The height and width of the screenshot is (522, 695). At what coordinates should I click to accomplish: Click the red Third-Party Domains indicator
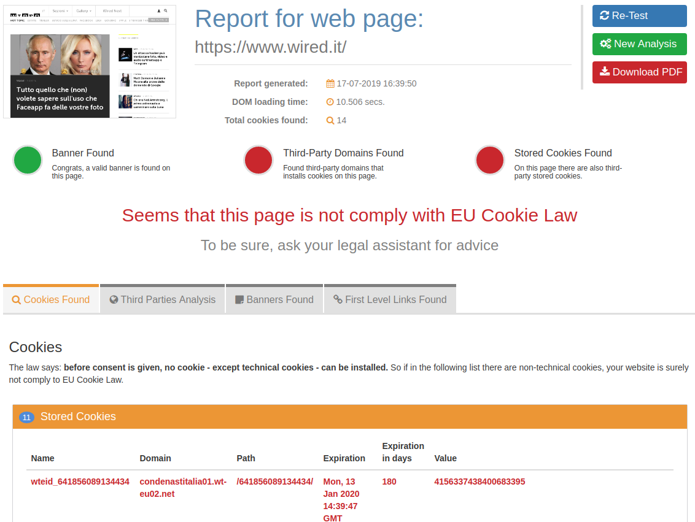pyautogui.click(x=258, y=160)
